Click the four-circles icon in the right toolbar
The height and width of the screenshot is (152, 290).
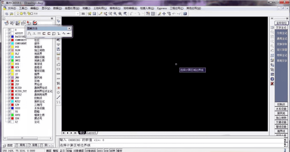click(272, 55)
